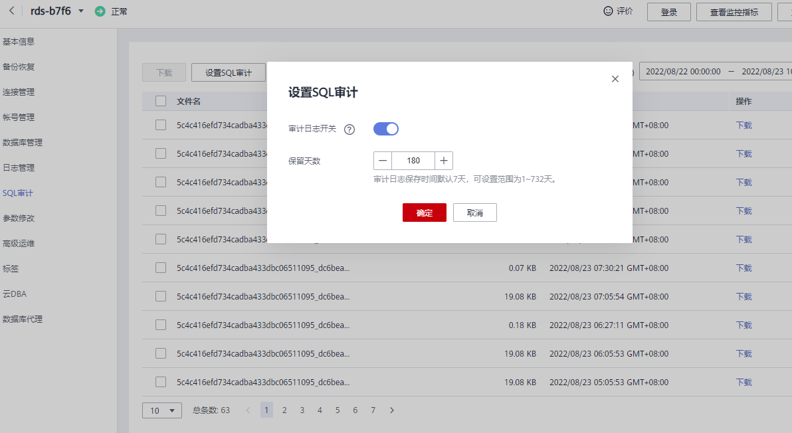Go to pagination page 5

pyautogui.click(x=338, y=410)
